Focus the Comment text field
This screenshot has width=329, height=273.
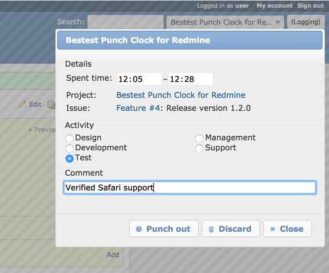(190, 188)
